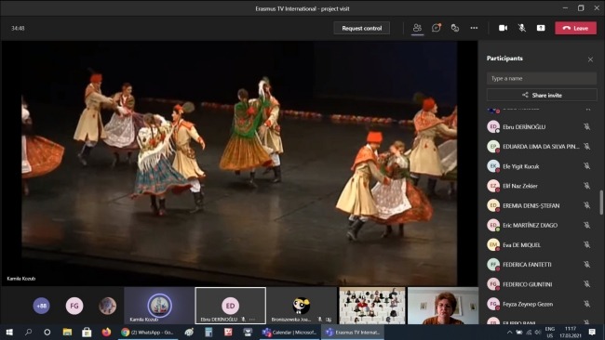Viewport: 605px width, 340px height.
Task: Select participant FEDERICA FANTETTI
Action: tap(542, 265)
